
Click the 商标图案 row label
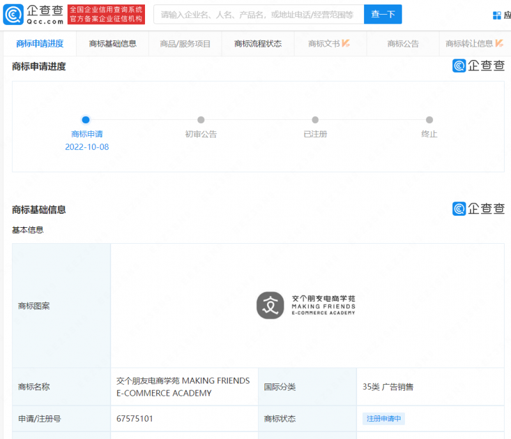tap(34, 306)
